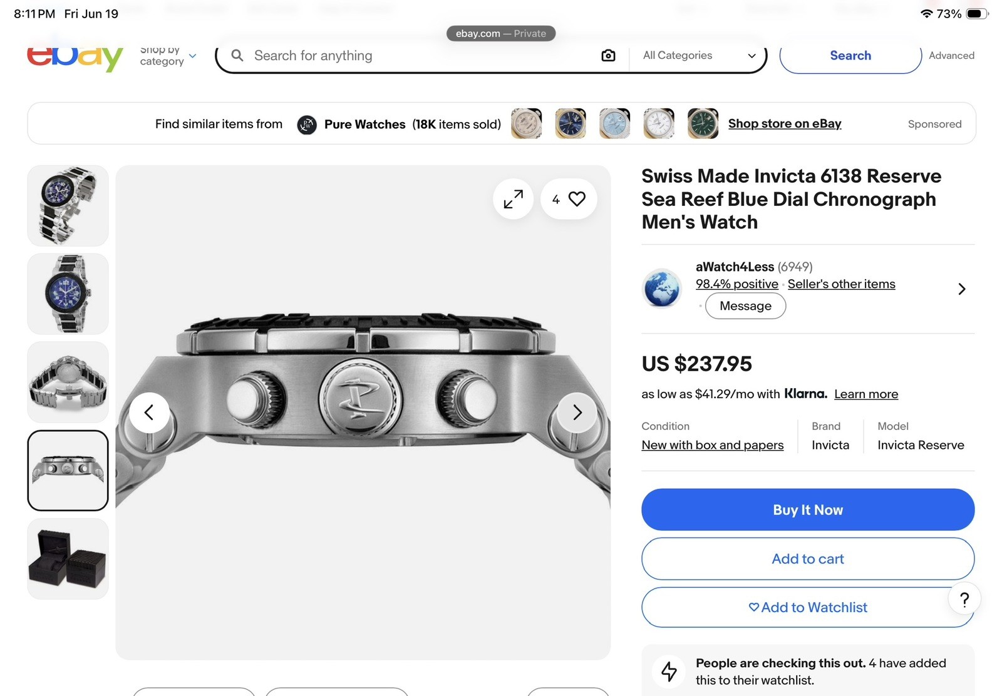
Task: Expand seller details chevron arrow
Action: pyautogui.click(x=962, y=289)
